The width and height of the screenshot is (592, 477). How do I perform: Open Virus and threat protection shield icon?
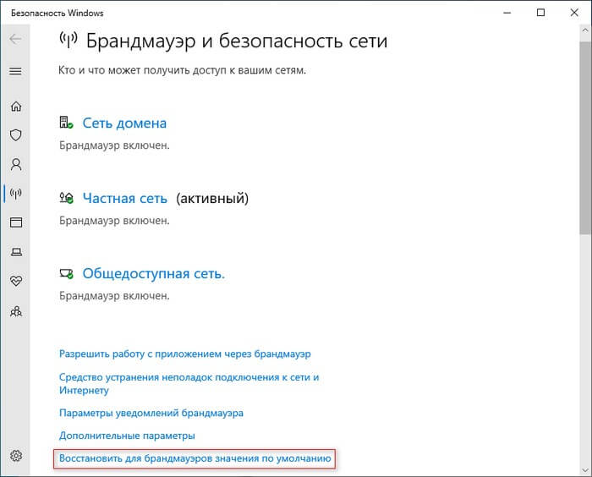[x=15, y=135]
